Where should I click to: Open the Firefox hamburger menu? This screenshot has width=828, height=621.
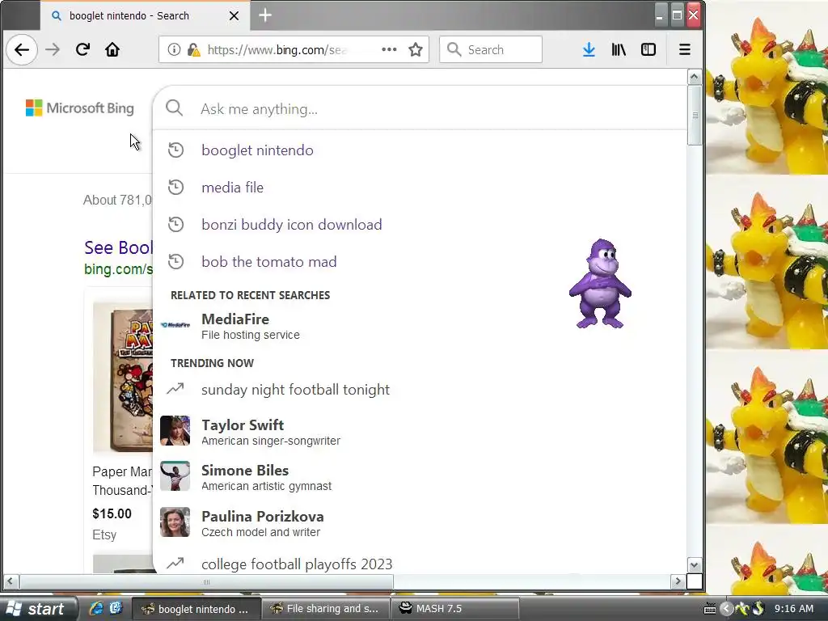(684, 49)
